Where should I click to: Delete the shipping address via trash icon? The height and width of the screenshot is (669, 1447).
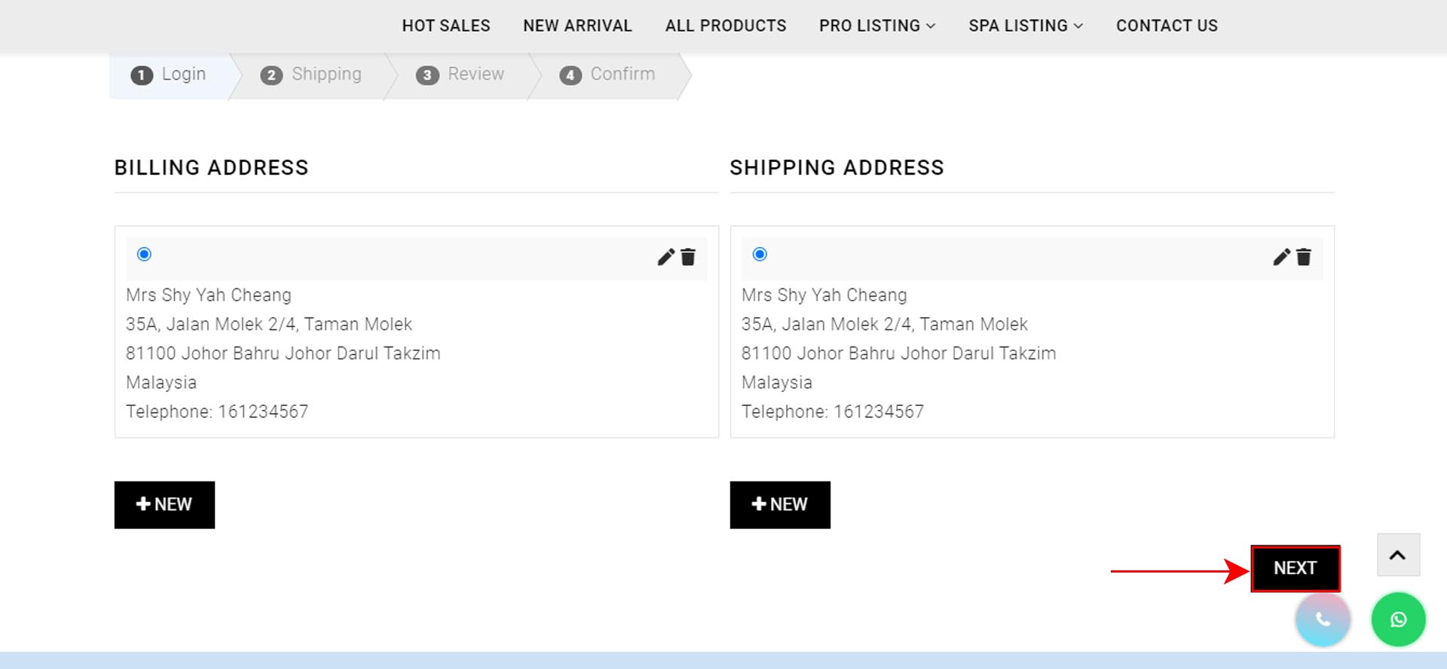click(1304, 258)
